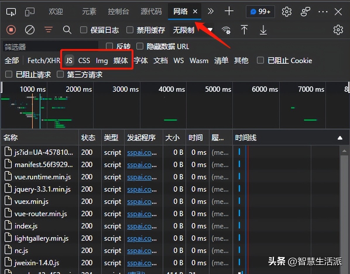Screen dimensions: 350x274
Task: Toggle device emulation mode
Action: [x=30, y=12]
